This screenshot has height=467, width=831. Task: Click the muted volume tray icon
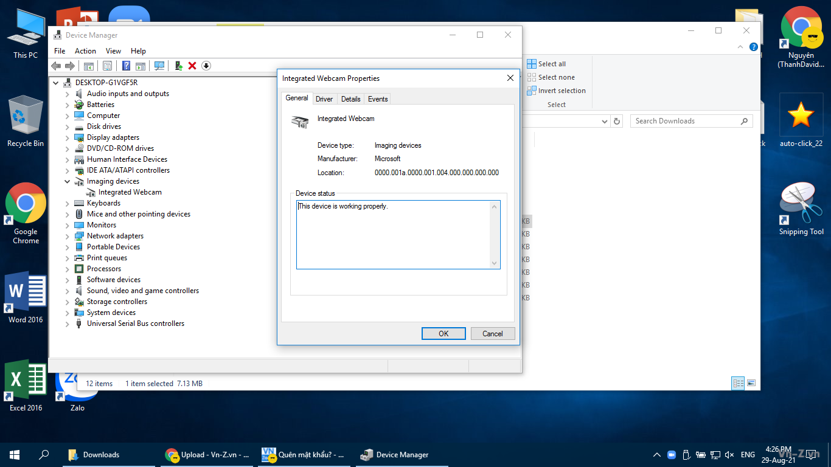729,455
